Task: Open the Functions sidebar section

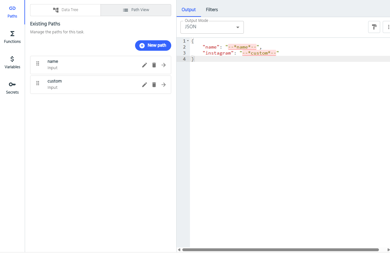Action: [x=12, y=37]
